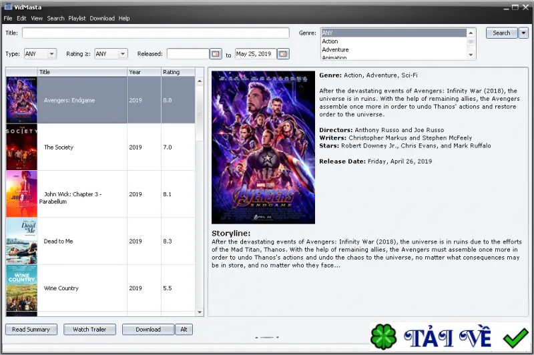
Task: Click the results list scrollbar thumb
Action: point(200,113)
